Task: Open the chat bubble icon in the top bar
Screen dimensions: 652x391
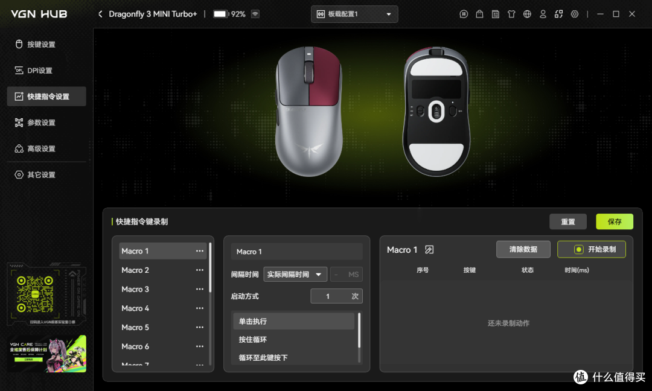Action: [x=464, y=14]
